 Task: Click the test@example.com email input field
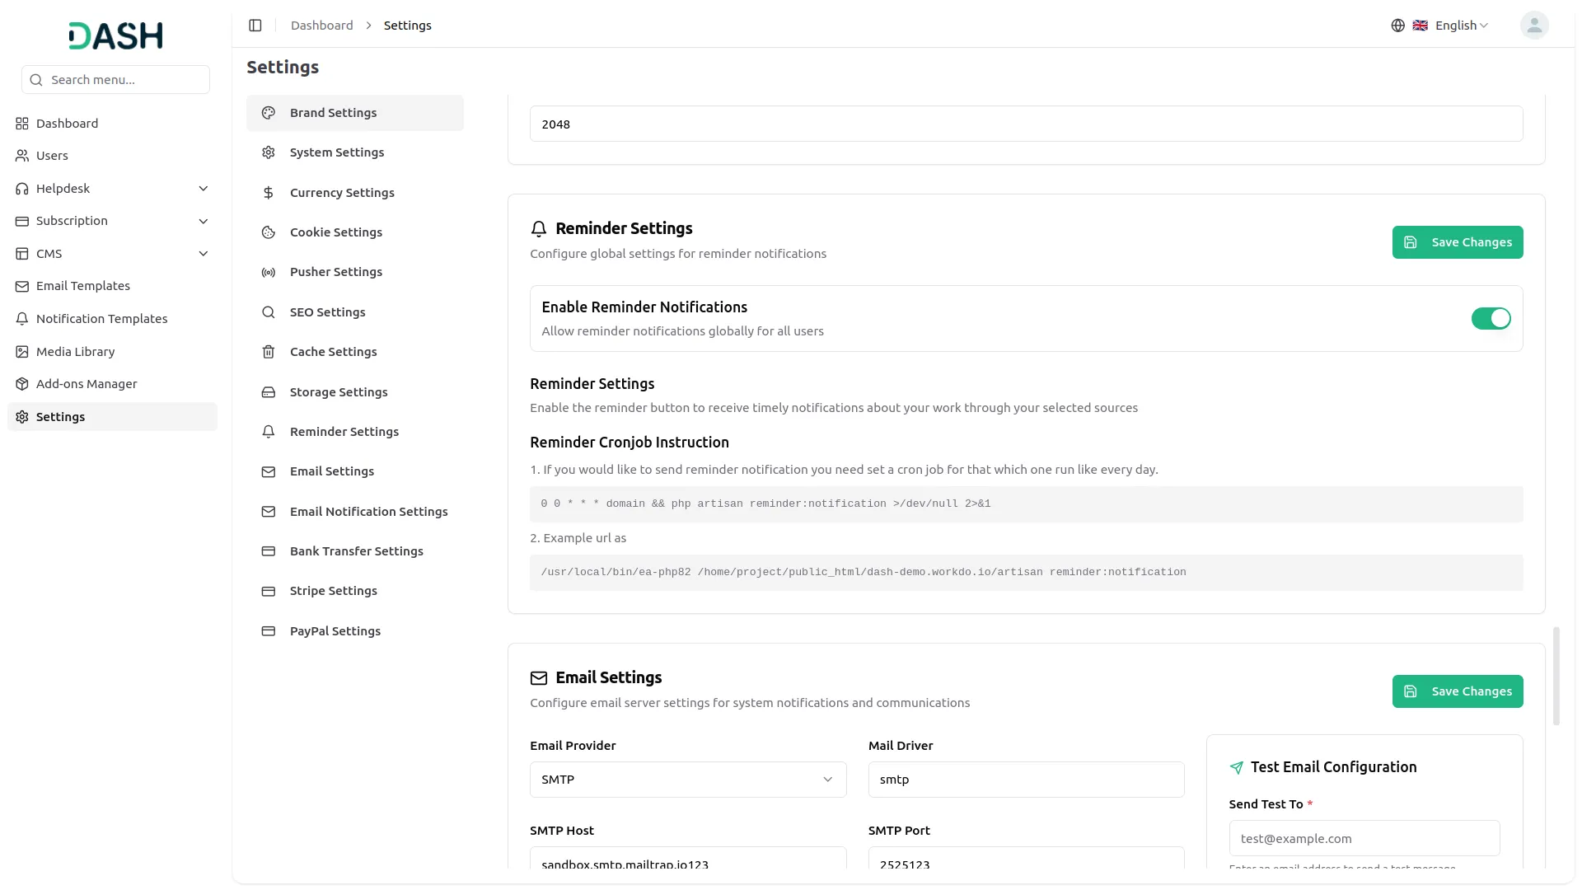(x=1364, y=838)
